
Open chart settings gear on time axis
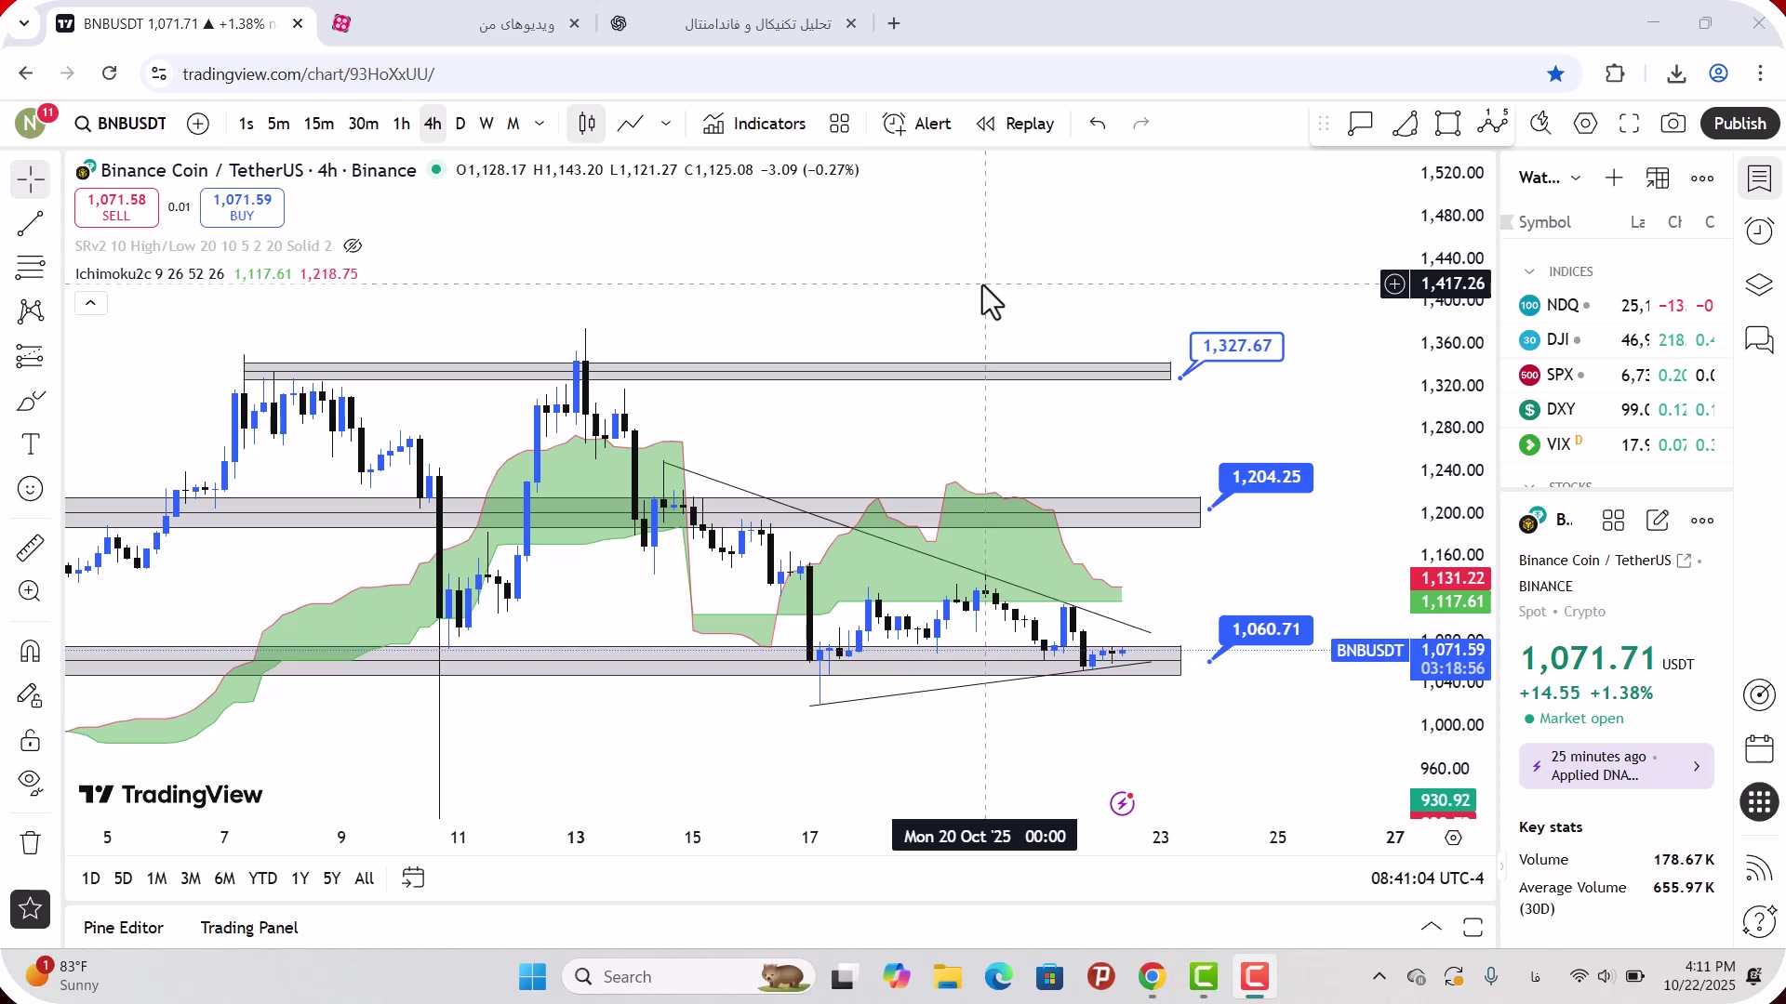pyautogui.click(x=1453, y=838)
